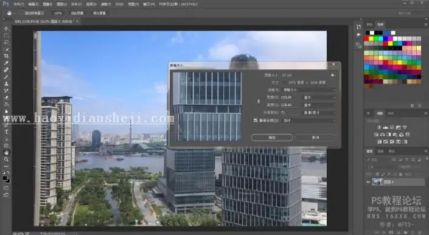Confirm the Image Size dialog with OK
Viewport: 429px width, 235px height.
[271, 138]
